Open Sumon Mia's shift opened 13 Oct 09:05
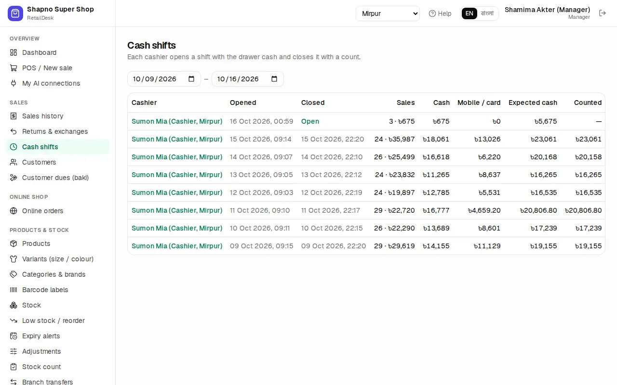 (x=177, y=175)
